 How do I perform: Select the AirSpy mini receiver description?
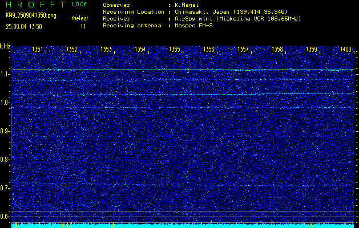237,19
